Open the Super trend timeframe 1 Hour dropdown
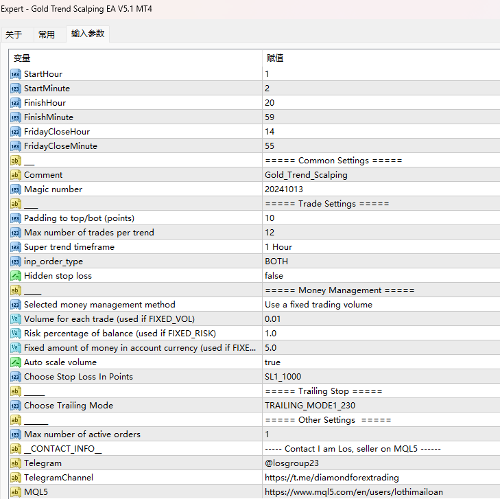Viewport: 500px width, 499px height. [381, 247]
